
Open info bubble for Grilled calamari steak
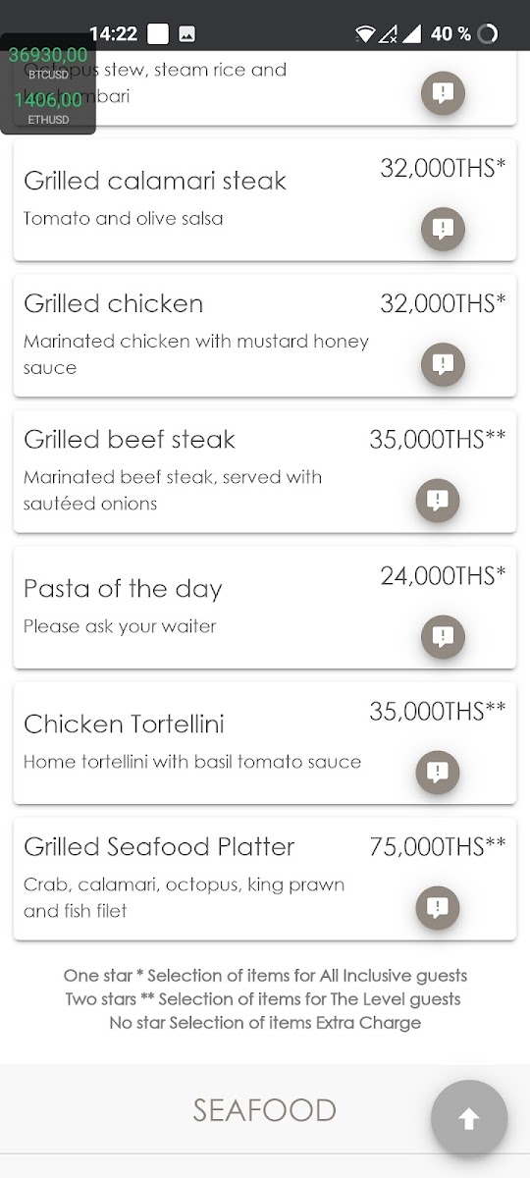(x=443, y=230)
